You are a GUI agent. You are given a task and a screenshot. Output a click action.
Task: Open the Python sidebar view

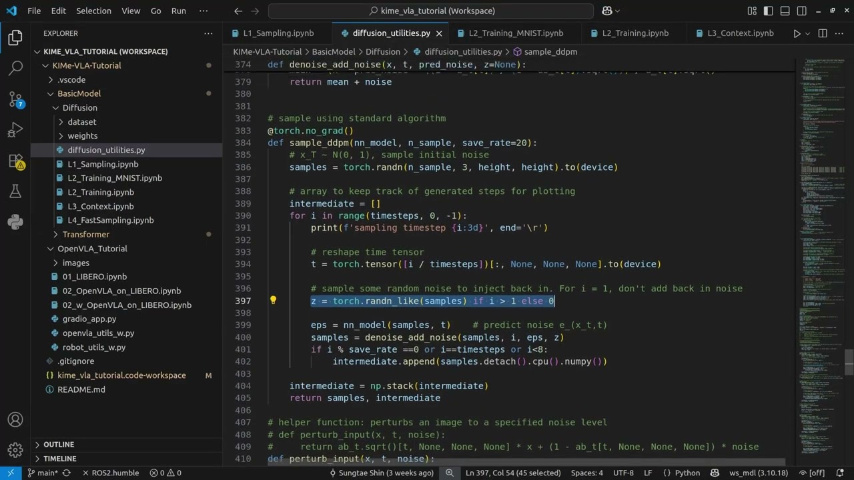click(15, 223)
